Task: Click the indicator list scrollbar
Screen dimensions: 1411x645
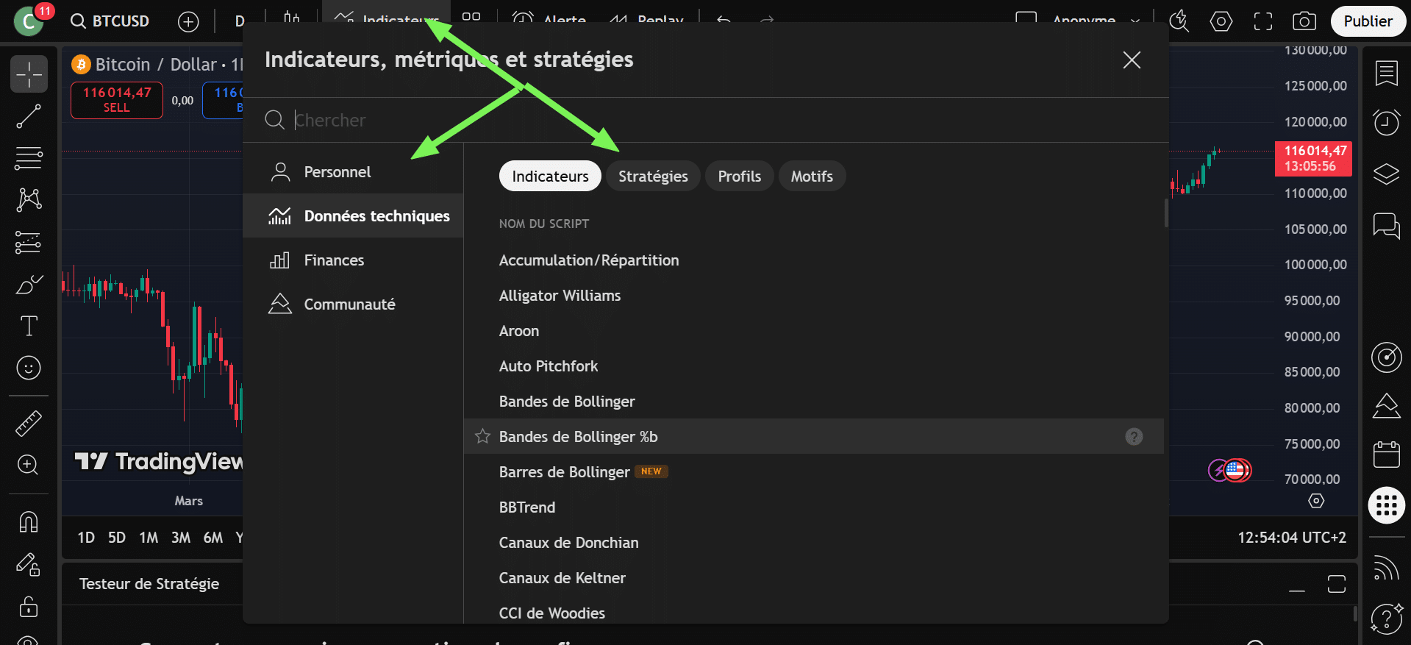Action: coord(1165,213)
